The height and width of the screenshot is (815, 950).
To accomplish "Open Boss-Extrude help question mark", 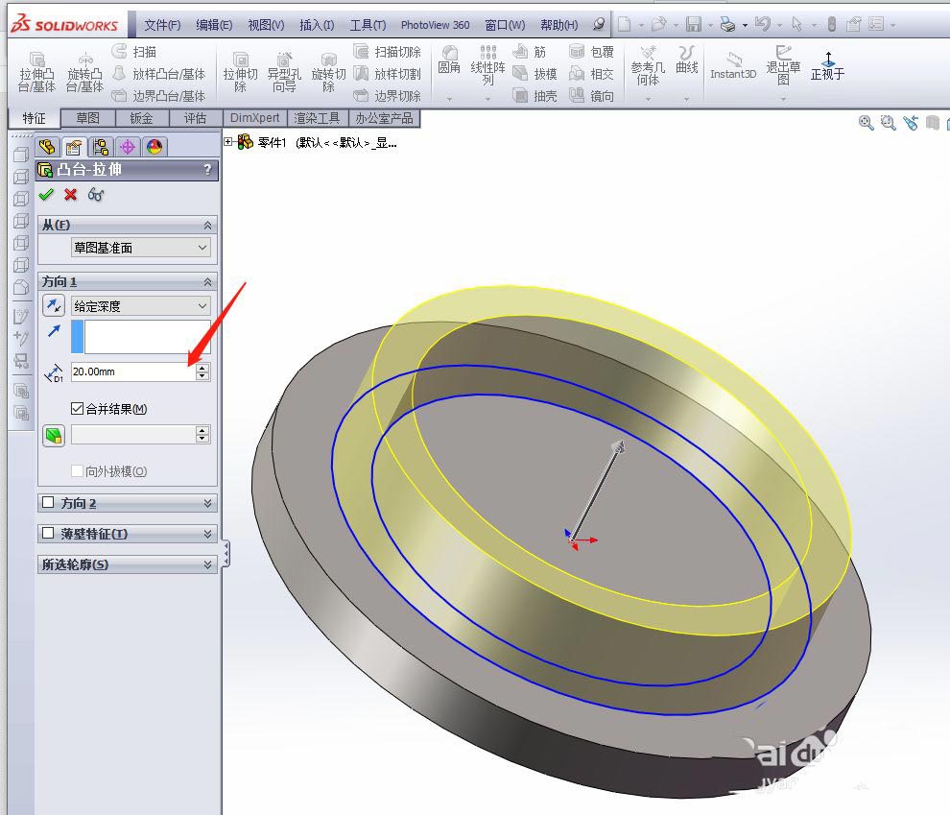I will pos(208,169).
